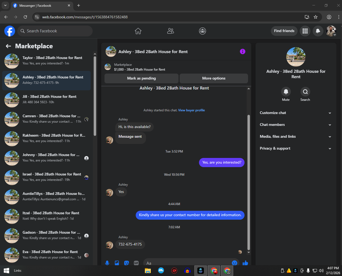Expand Customize chat section
The image size is (342, 276).
click(x=296, y=113)
